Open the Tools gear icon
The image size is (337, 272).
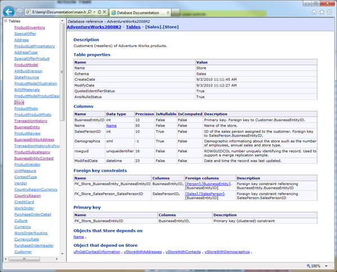[329, 11]
